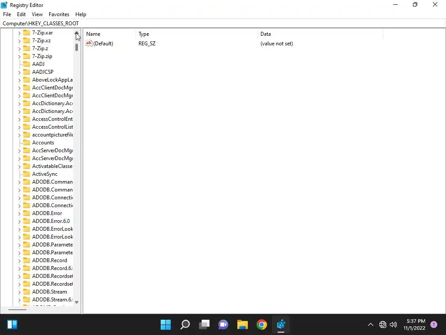Click the tree vertical scrollbar thumb
This screenshot has height=335, width=446.
coord(77,47)
